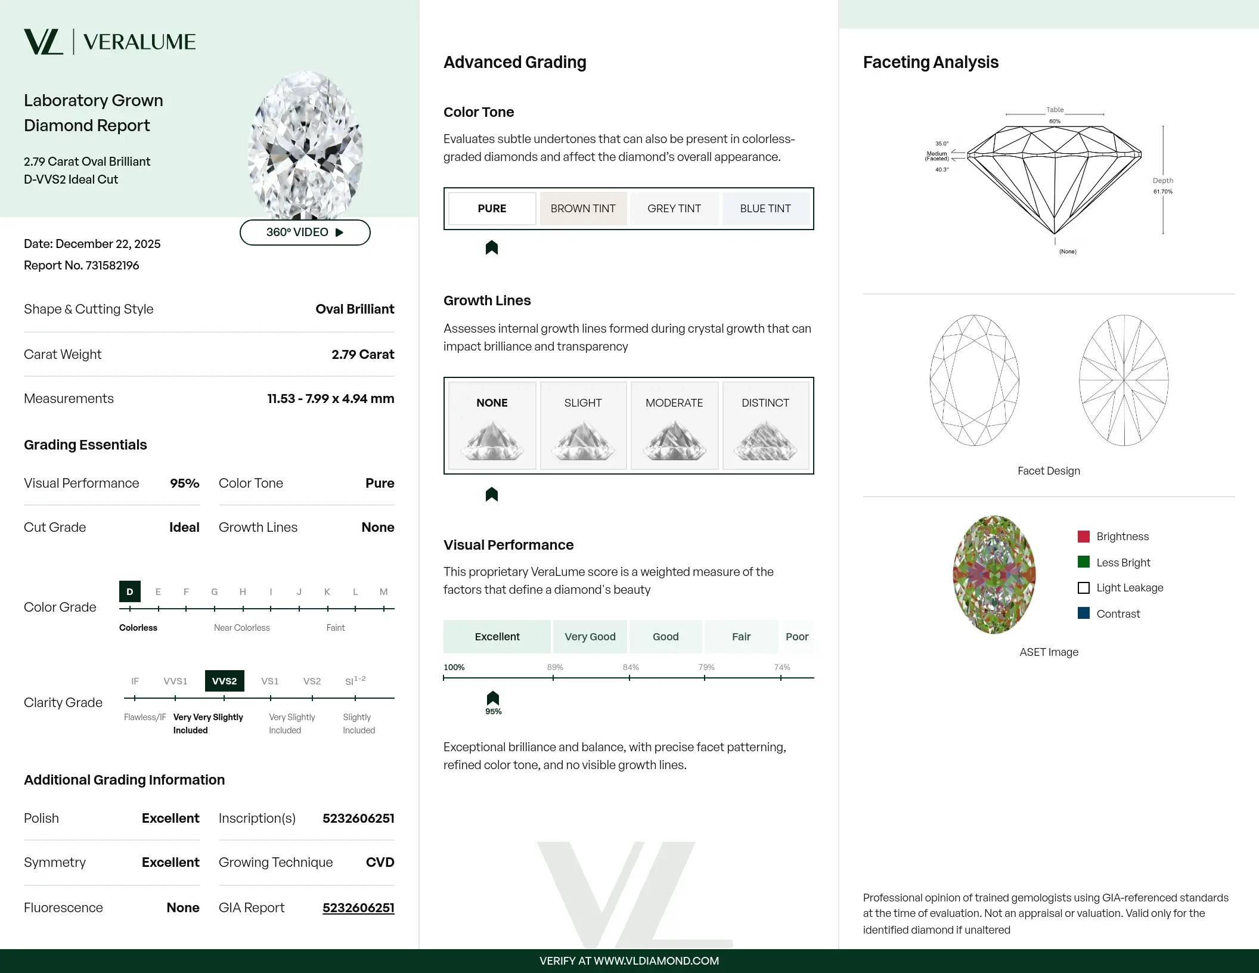This screenshot has height=973, width=1259.
Task: Open the Advanced Grading section heading
Action: coord(514,62)
